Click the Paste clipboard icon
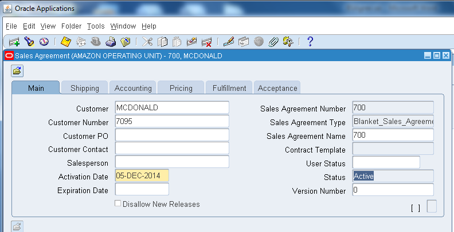The width and height of the screenshot is (454, 232). tap(177, 42)
